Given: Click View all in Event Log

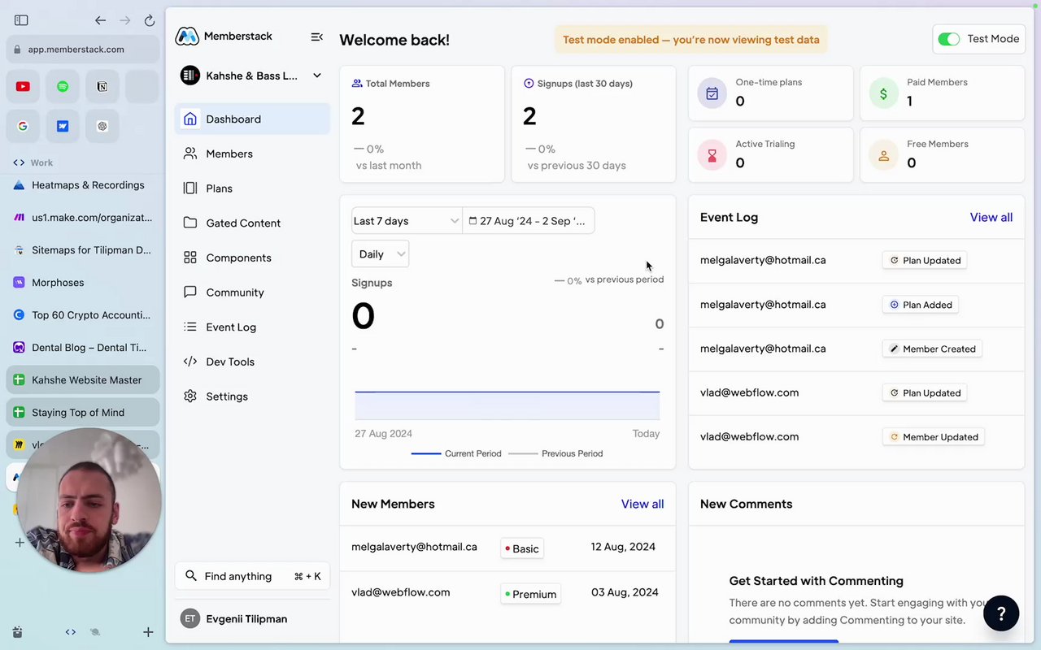Looking at the screenshot, I should point(991,217).
